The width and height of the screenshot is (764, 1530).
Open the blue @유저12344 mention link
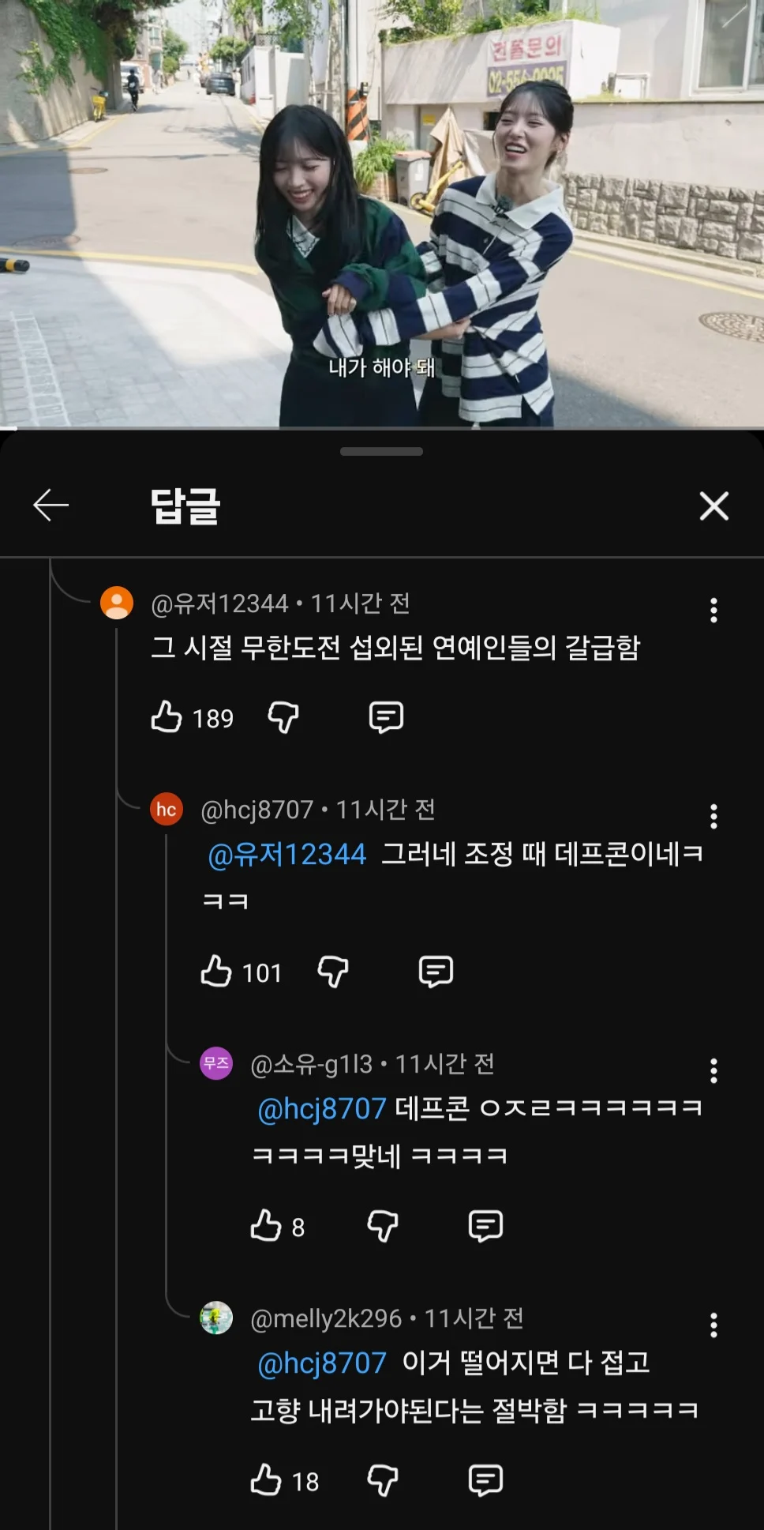tap(287, 855)
